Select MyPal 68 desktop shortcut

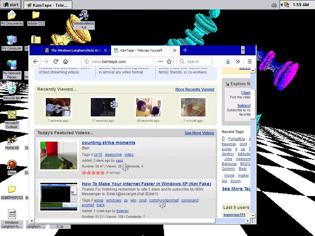tap(12, 143)
